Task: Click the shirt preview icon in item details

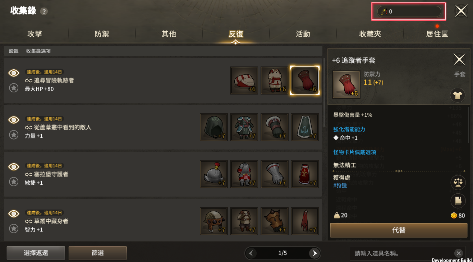Action: (x=458, y=96)
